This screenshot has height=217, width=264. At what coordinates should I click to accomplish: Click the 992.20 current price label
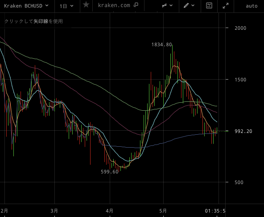pos(243,131)
